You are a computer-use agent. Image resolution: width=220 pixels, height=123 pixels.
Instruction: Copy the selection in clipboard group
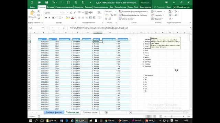pos(38,15)
